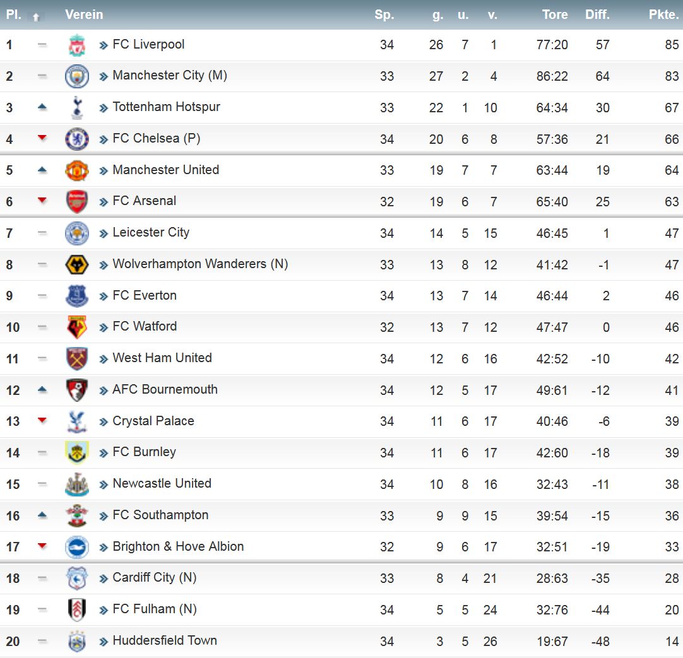This screenshot has width=683, height=658.
Task: Click the Verein column header
Action: pos(84,15)
